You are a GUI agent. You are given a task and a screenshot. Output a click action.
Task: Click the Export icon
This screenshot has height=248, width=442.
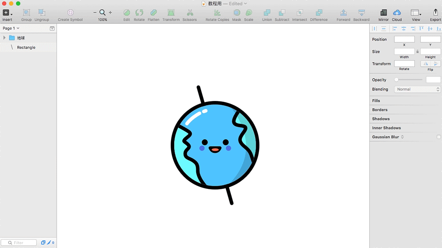click(x=435, y=13)
